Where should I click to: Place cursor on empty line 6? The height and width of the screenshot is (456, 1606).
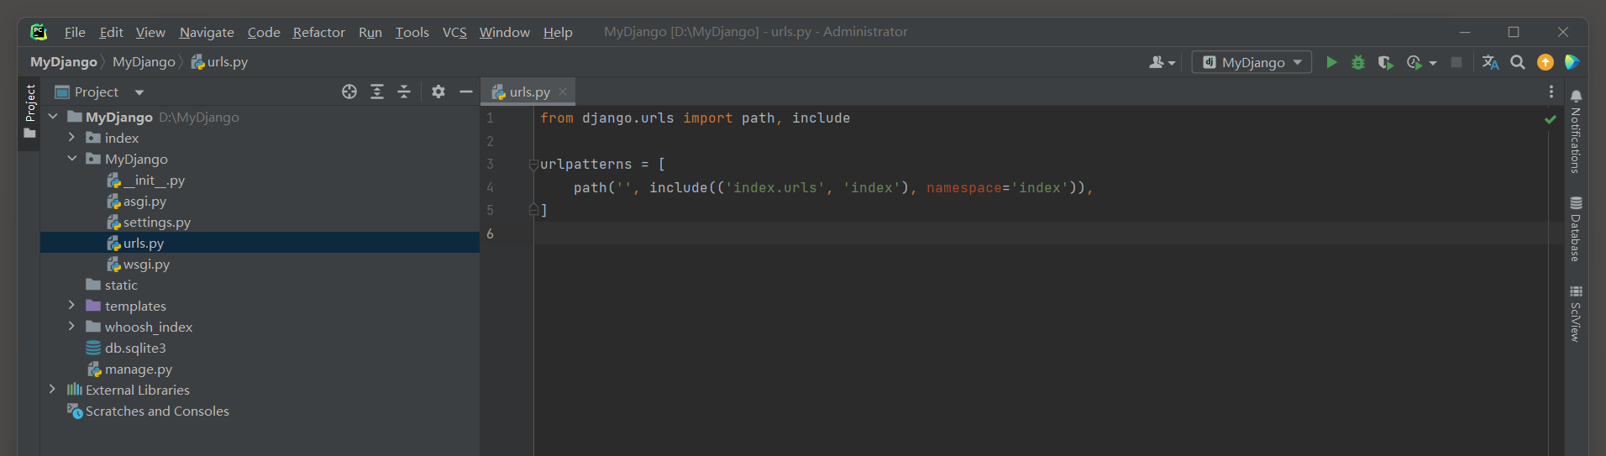point(1042,233)
